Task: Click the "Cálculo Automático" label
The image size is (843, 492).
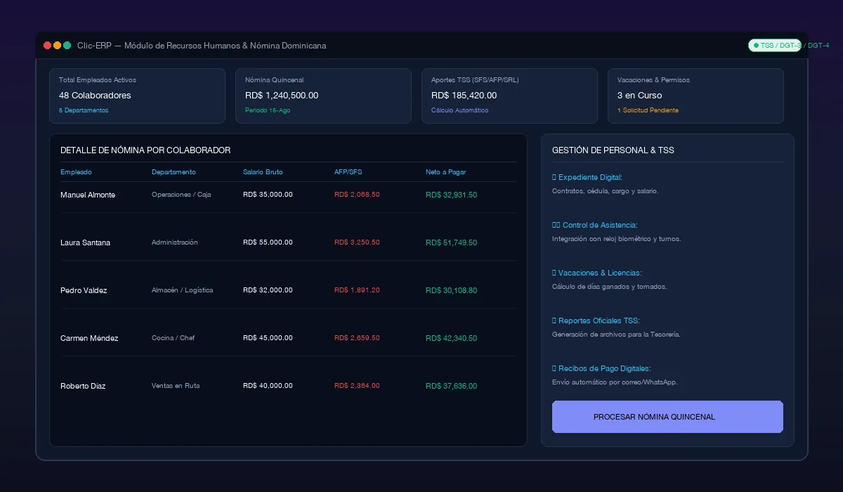Action: pyautogui.click(x=459, y=110)
